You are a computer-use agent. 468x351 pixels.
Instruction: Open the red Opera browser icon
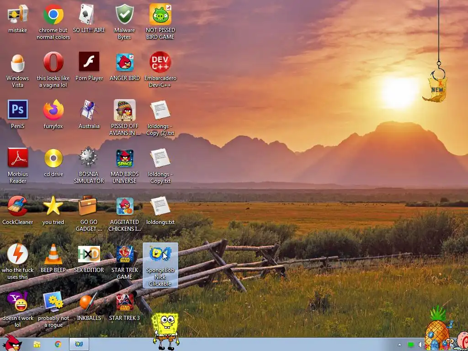(x=53, y=62)
